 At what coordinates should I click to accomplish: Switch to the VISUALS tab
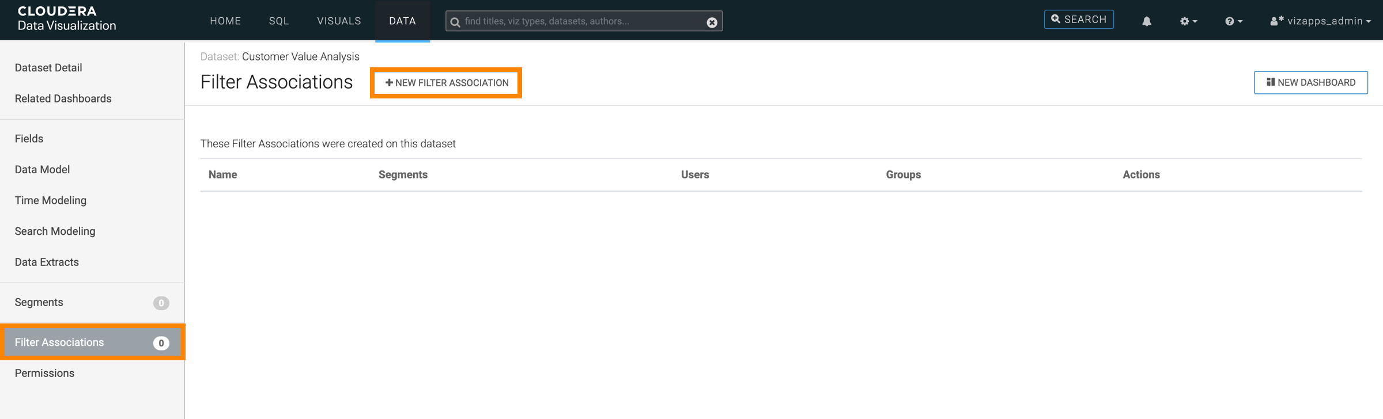point(339,21)
